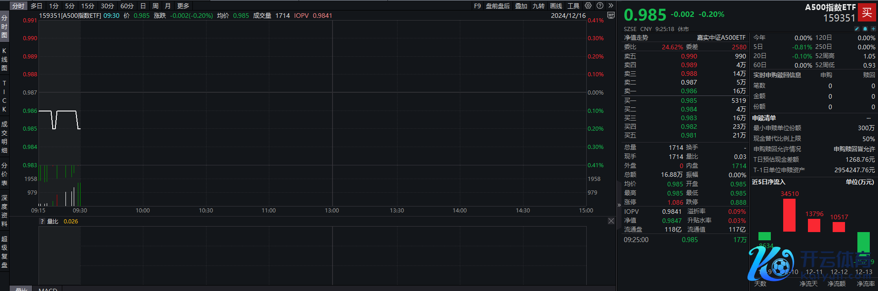Toggle the 叠加 overlay option

point(521,6)
